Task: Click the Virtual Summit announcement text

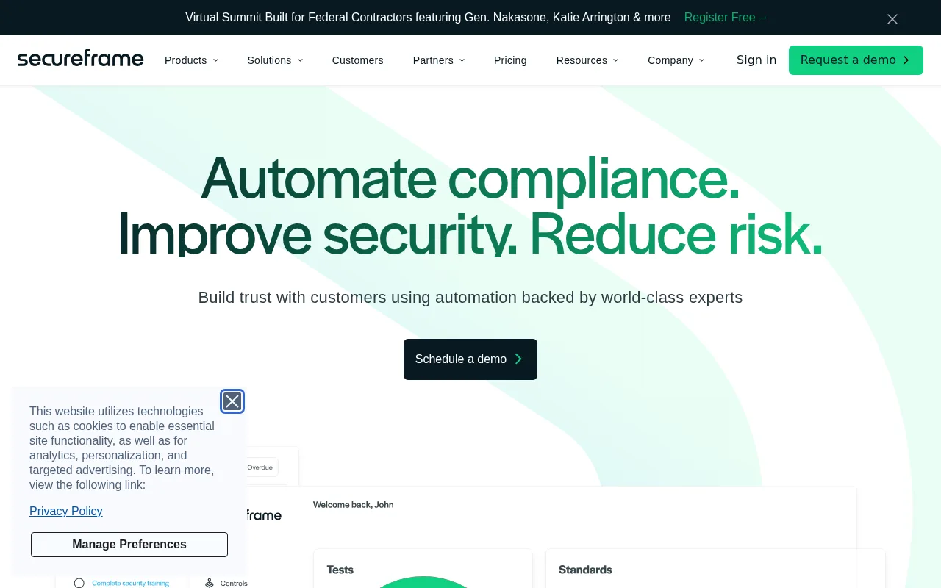Action: (428, 17)
